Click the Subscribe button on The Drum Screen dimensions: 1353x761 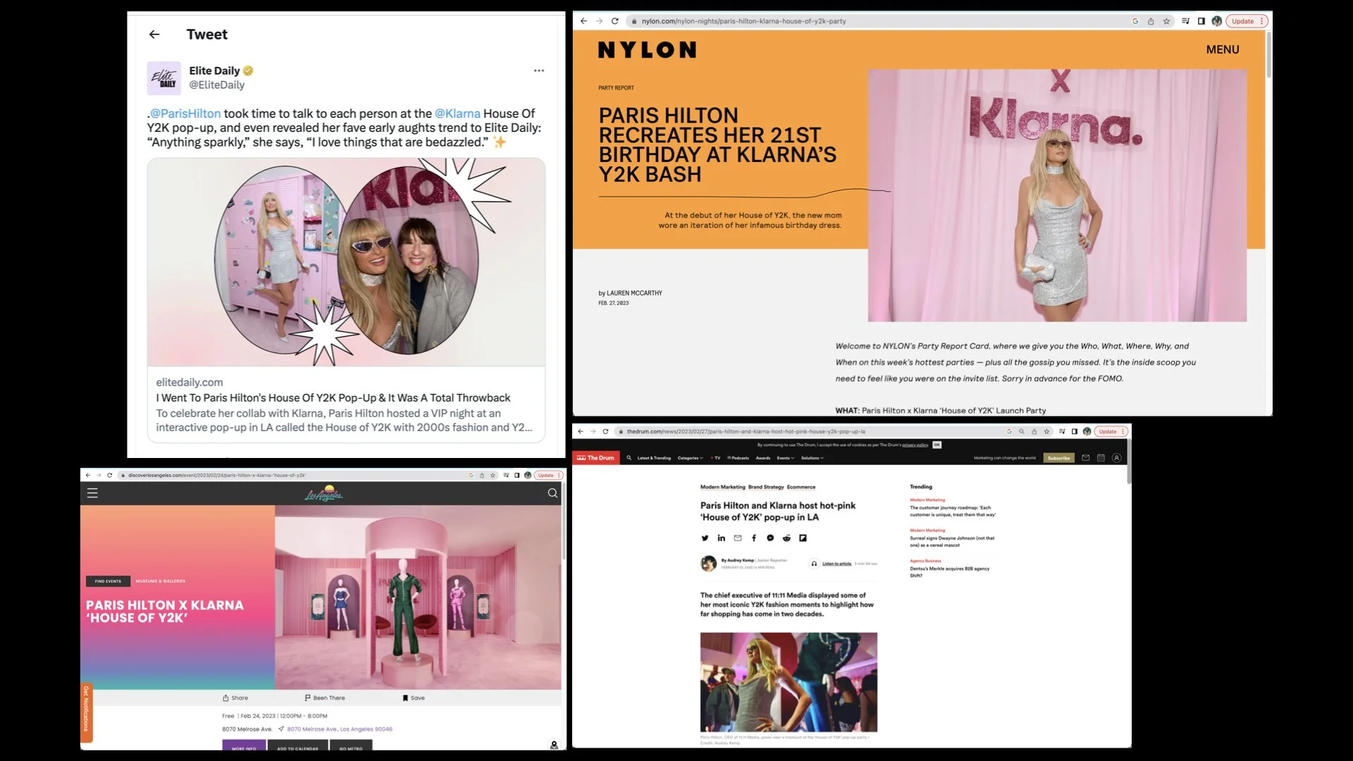pyautogui.click(x=1058, y=458)
